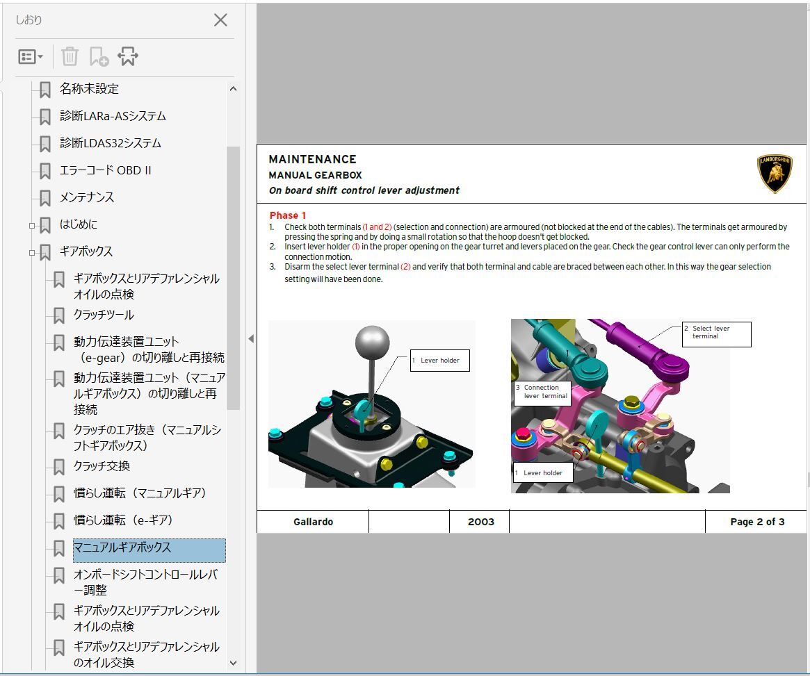Click the bookmark icon beside 名称未設定
Image resolution: width=810 pixels, height=676 pixels.
(x=45, y=89)
